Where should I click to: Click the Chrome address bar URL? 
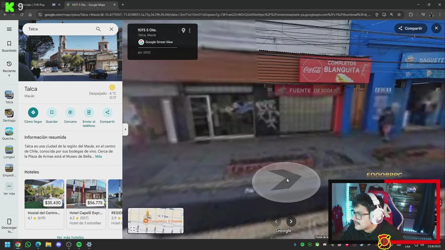pyautogui.click(x=207, y=15)
